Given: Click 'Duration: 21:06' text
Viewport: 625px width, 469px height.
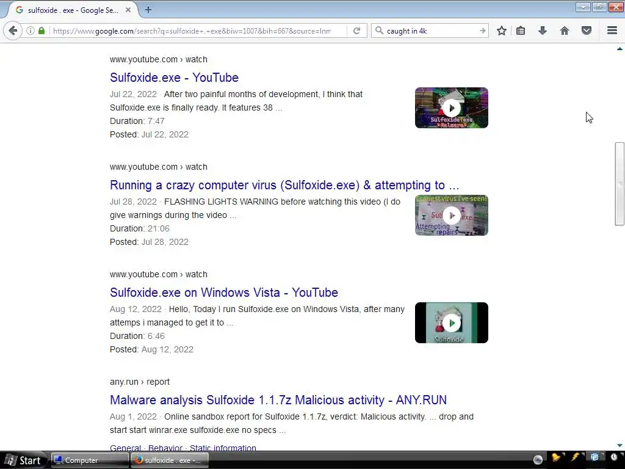Looking at the screenshot, I should tap(140, 228).
